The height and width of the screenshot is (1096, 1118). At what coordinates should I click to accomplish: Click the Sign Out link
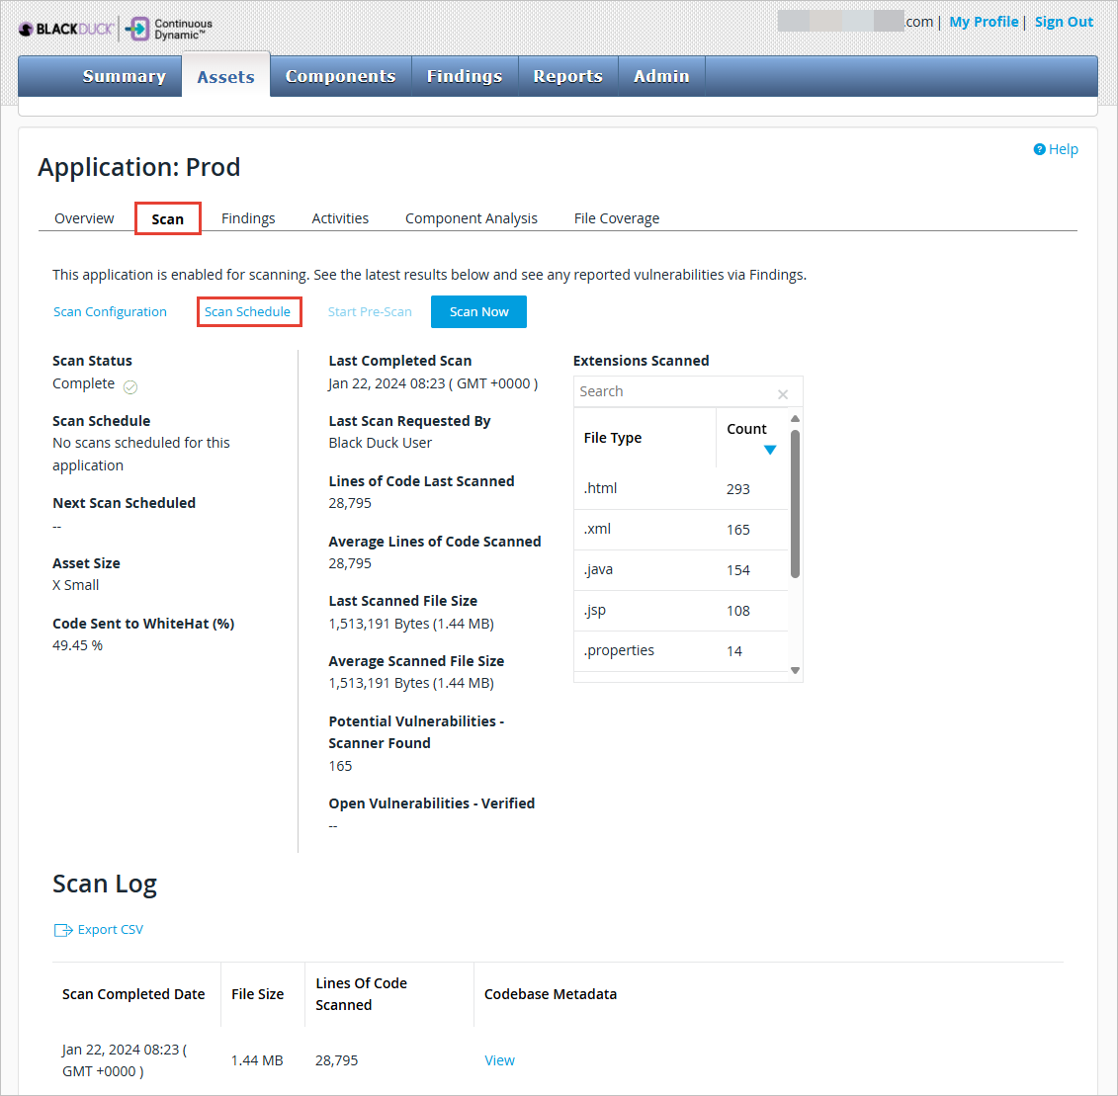coord(1064,22)
